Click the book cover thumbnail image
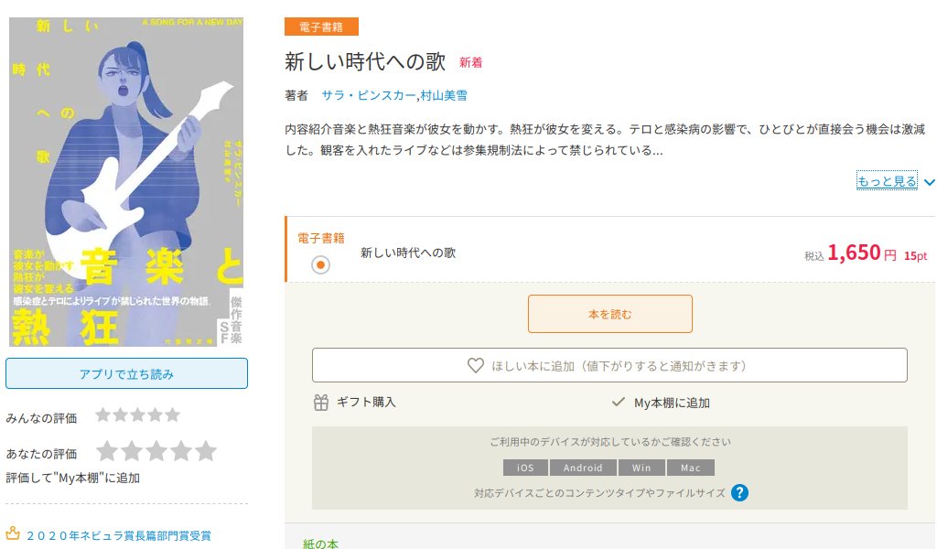Viewport: 937px width, 549px height. [x=126, y=181]
